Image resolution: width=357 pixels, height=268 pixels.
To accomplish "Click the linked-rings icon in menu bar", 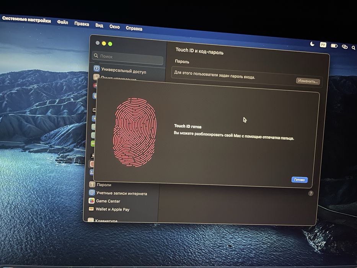I will tap(345, 47).
